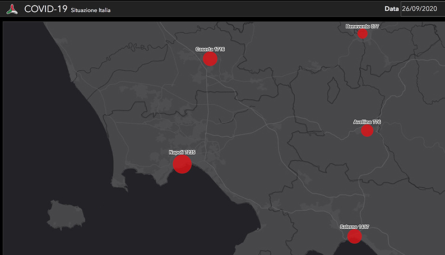Click the Salerno 1417 label
The image size is (445, 255).
[354, 226]
